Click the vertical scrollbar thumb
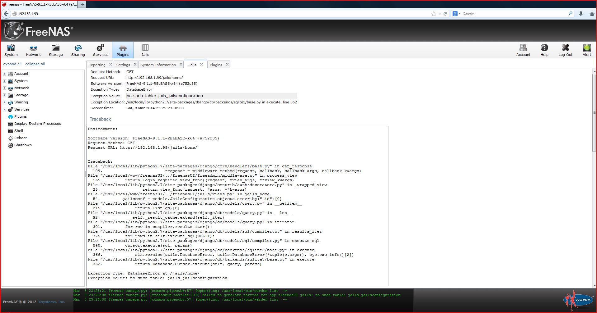The image size is (597, 313). click(x=594, y=113)
